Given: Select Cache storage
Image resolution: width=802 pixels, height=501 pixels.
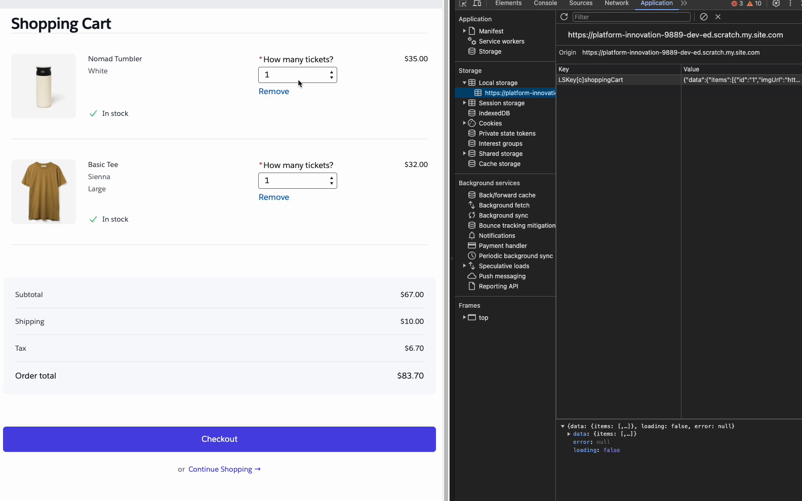Looking at the screenshot, I should pyautogui.click(x=499, y=164).
